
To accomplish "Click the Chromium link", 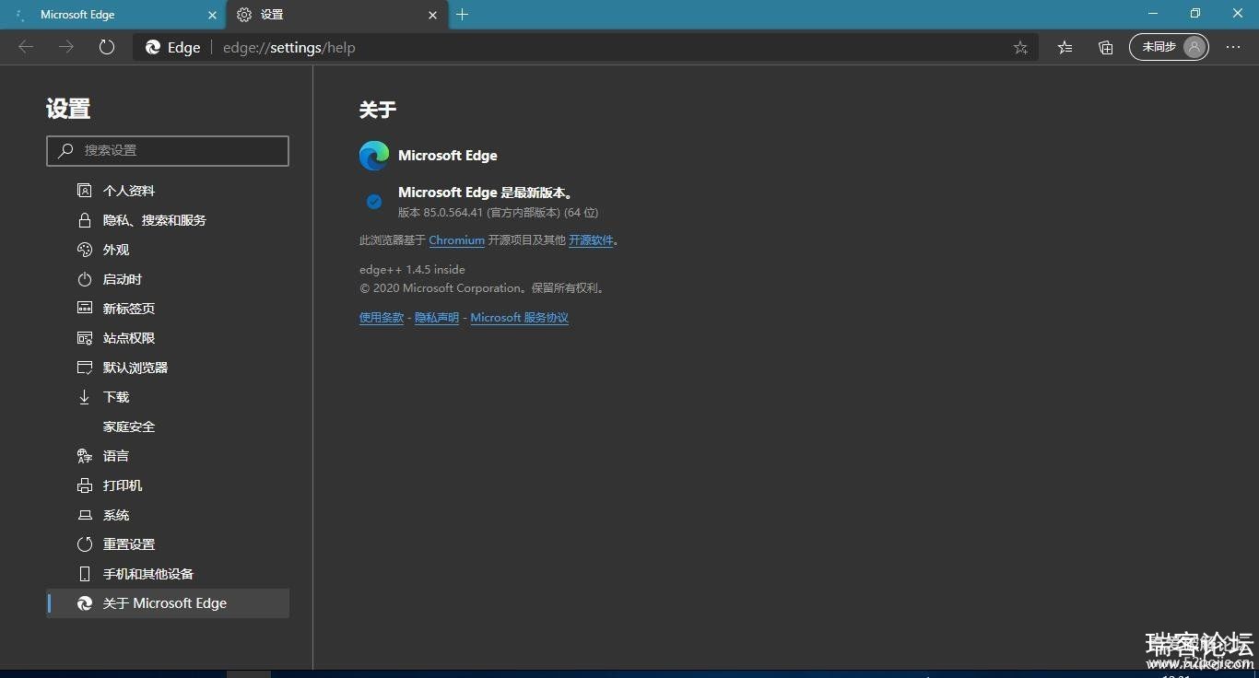I will click(456, 240).
